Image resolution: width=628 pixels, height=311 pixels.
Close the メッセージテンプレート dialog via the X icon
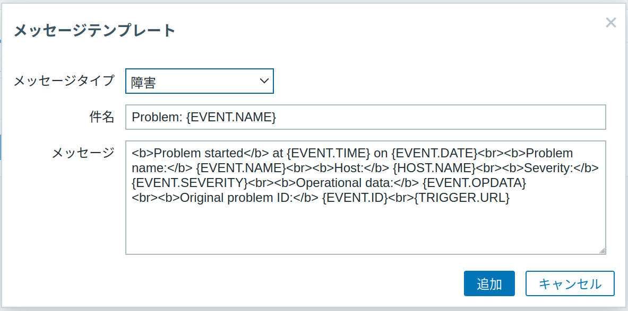[x=610, y=23]
